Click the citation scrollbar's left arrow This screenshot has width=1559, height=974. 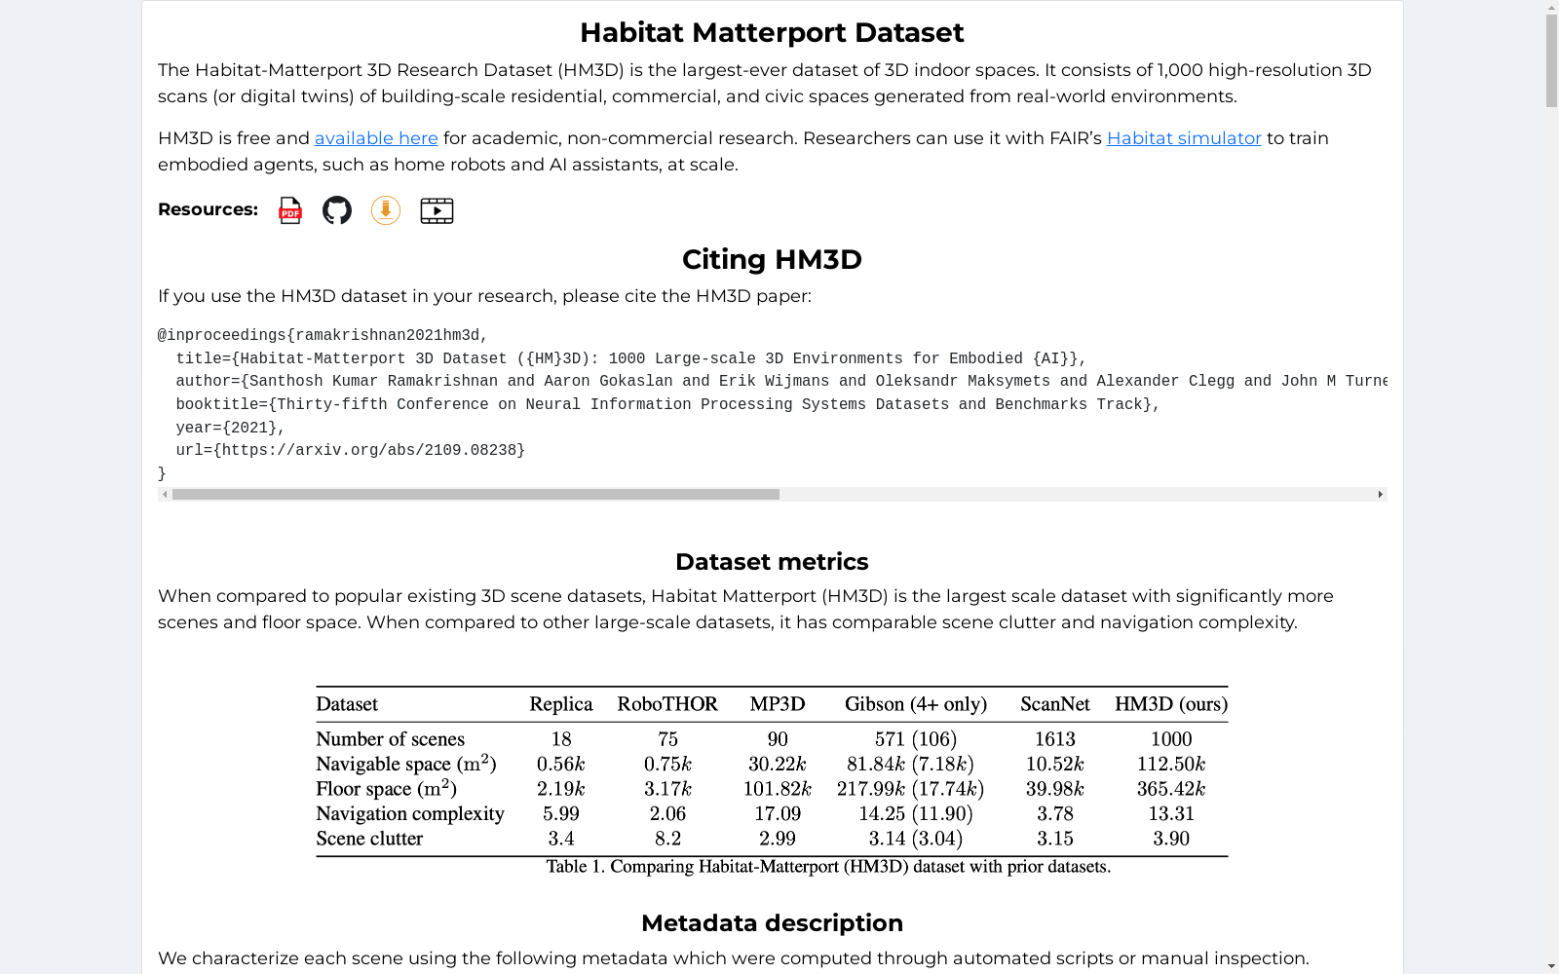(165, 495)
